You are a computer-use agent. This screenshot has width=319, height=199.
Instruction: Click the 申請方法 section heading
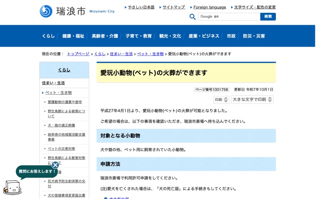coord(110,164)
